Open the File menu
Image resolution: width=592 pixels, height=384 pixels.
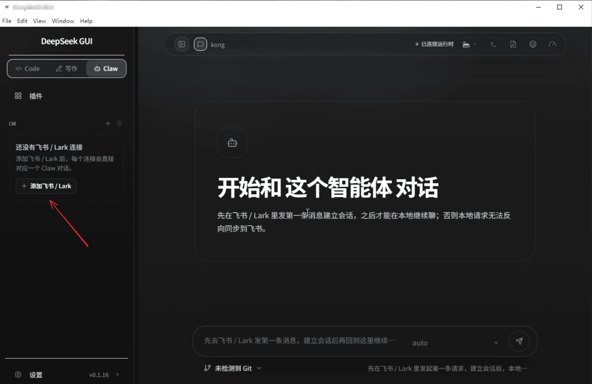click(x=7, y=21)
